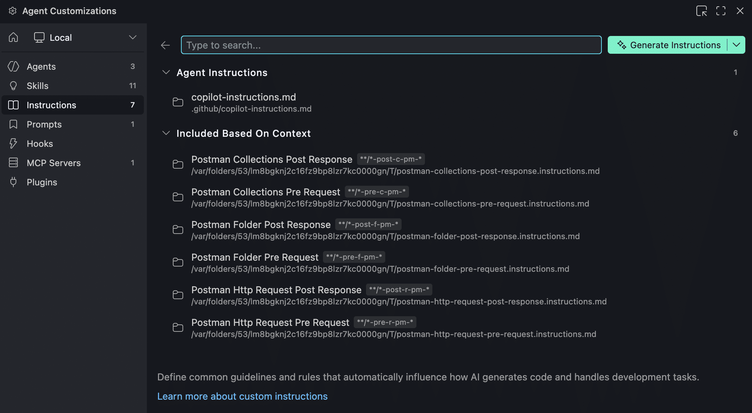Open the Prompts section
This screenshot has width=752, height=413.
pos(73,124)
